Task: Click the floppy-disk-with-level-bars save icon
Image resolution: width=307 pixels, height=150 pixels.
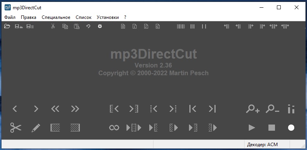Action: pos(19,26)
